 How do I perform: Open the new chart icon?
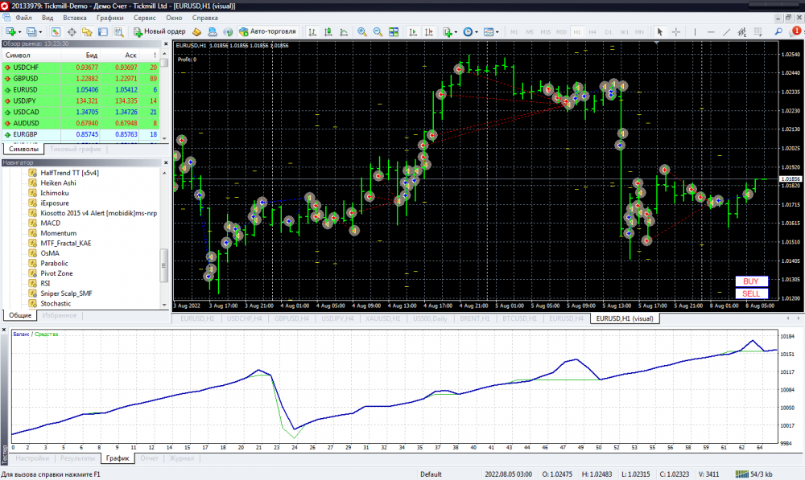pyautogui.click(x=10, y=32)
